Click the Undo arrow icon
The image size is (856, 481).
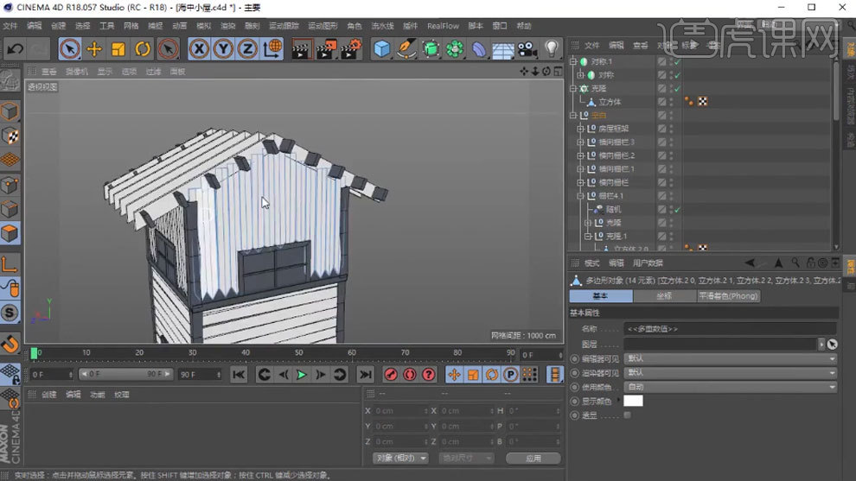15,49
